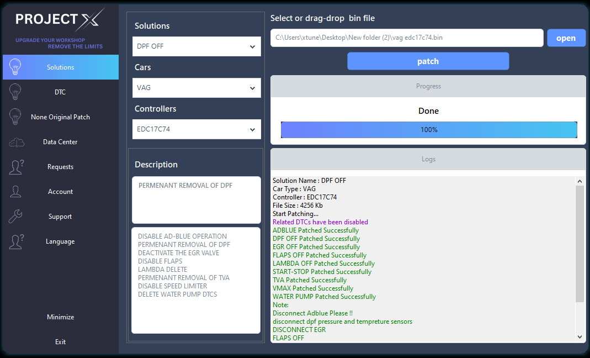590x358 pixels.
Task: Click 'TVA Patched Successfully' log line
Action: click(x=310, y=280)
